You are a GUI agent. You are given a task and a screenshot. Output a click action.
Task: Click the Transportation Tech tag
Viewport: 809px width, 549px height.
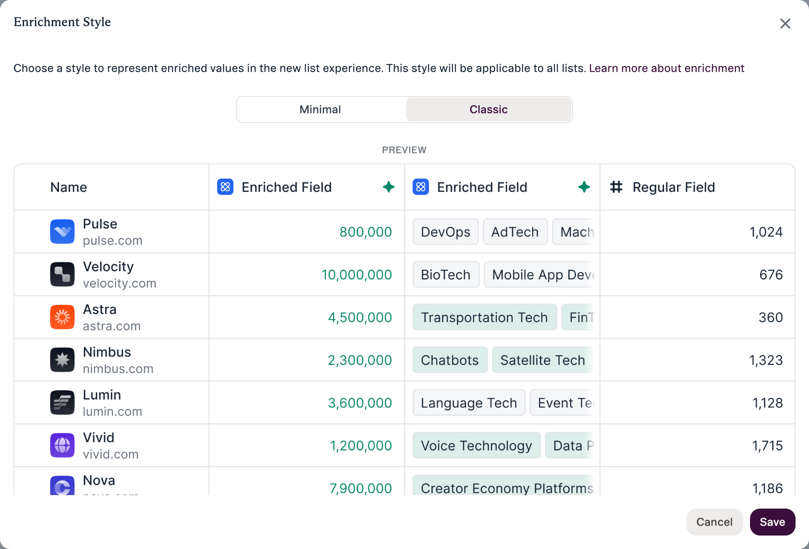point(485,317)
